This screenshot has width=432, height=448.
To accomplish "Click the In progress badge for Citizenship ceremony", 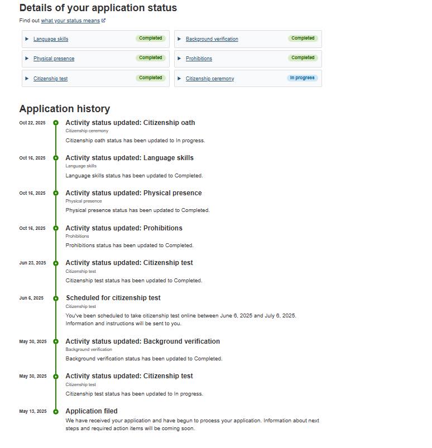I will pos(302,78).
